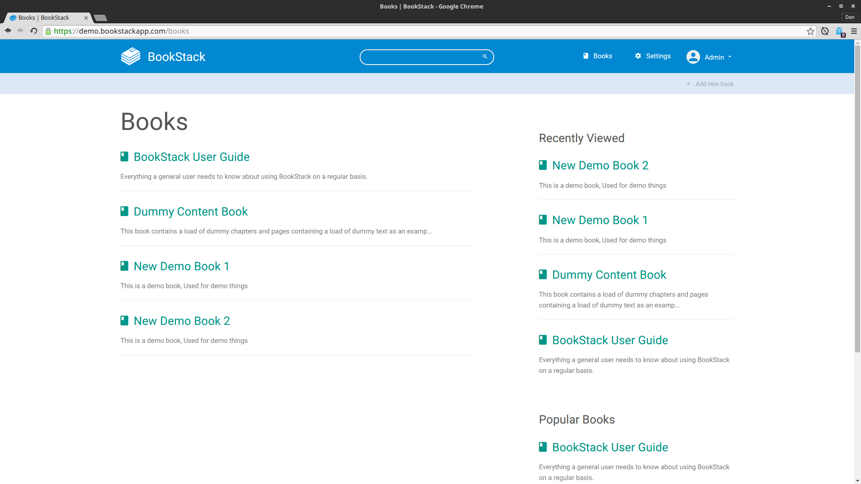Go back with browser back arrow
This screenshot has width=861, height=484.
pyautogui.click(x=8, y=31)
